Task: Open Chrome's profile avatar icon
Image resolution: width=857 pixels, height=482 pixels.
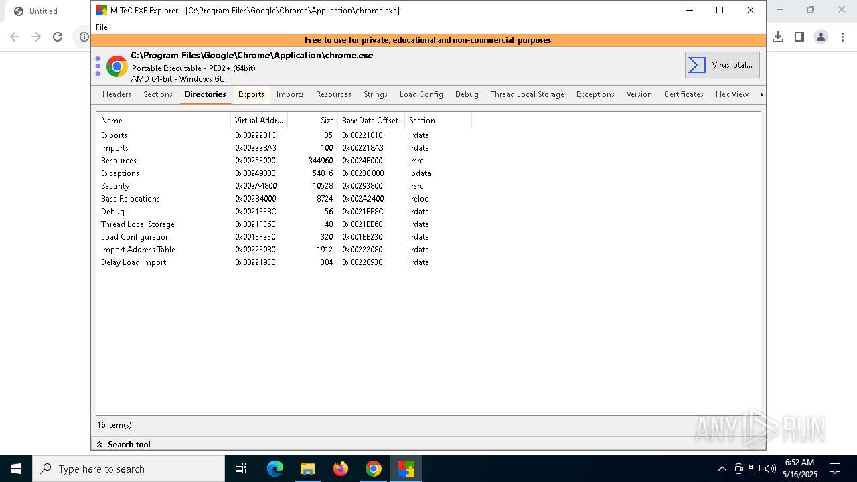Action: (x=821, y=37)
